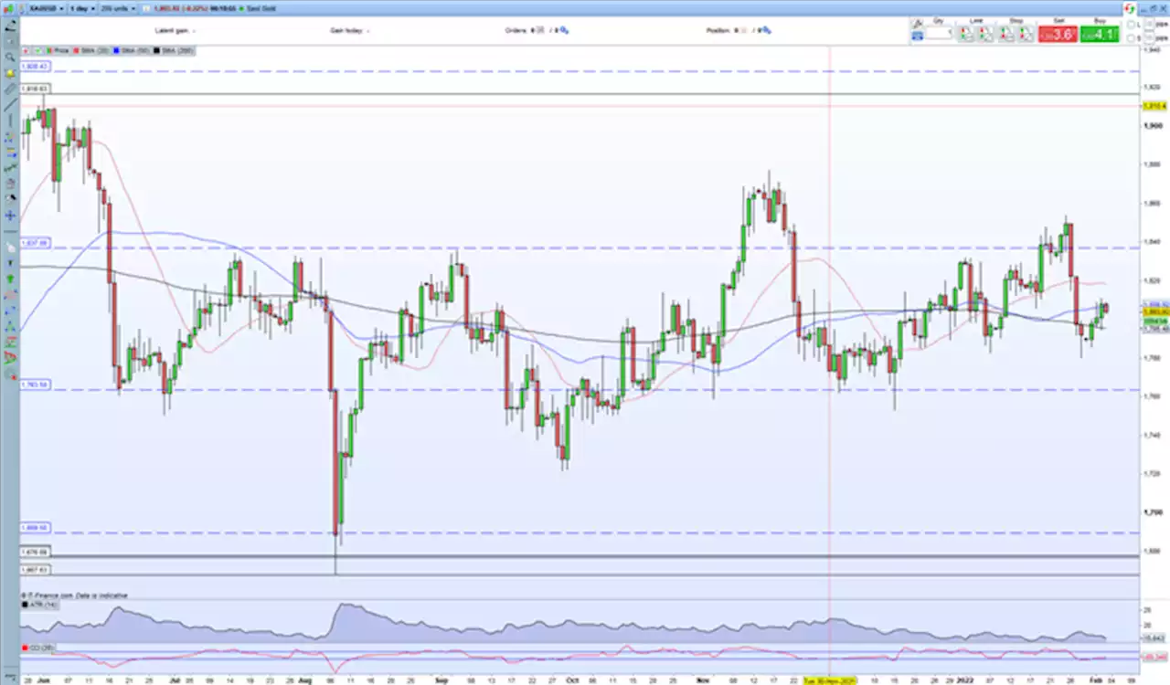The width and height of the screenshot is (1170, 685).
Task: Click the Latent gain label
Action: pyautogui.click(x=171, y=30)
